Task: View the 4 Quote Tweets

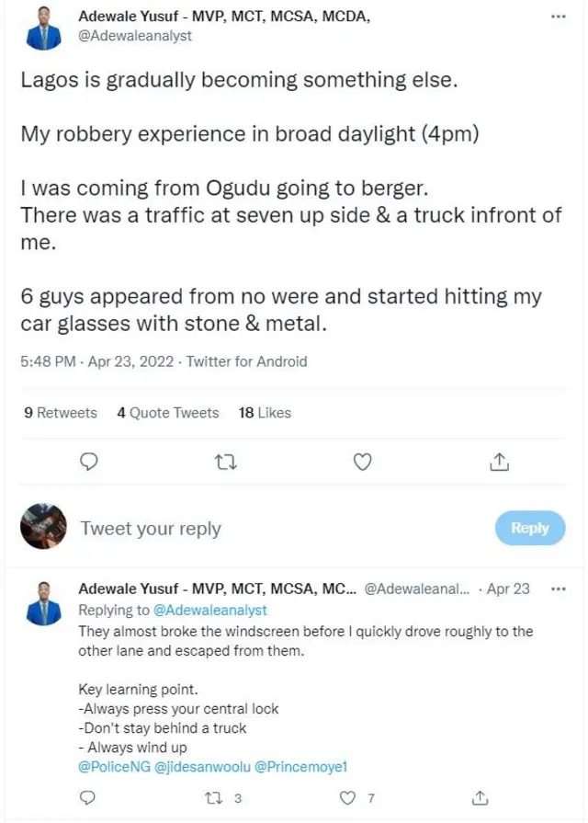Action: pyautogui.click(x=167, y=413)
